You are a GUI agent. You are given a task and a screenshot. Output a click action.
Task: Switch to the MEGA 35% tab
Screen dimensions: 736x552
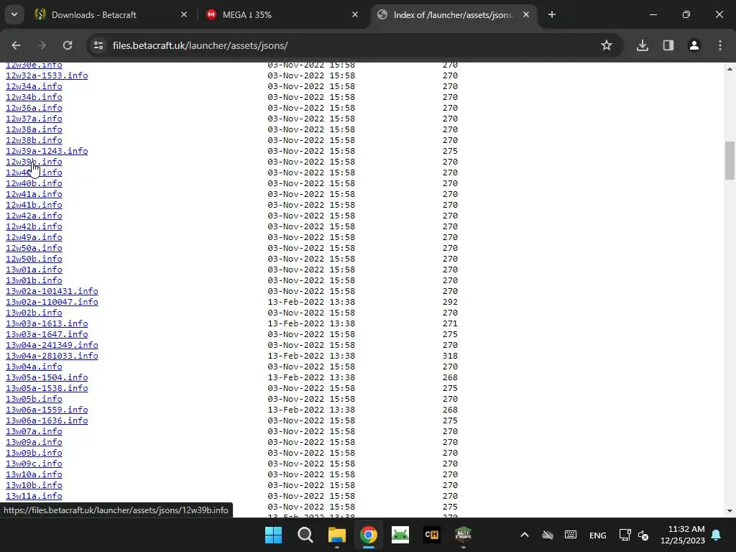283,14
